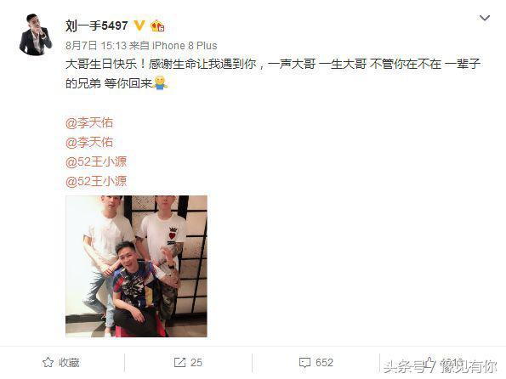Screen dimensions: 506x379
Task: Click the repost share arrow icon
Action: [x=179, y=363]
